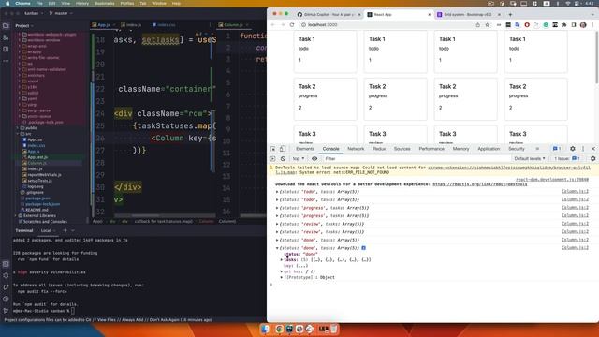Open the Default levels dropdown

coord(530,158)
